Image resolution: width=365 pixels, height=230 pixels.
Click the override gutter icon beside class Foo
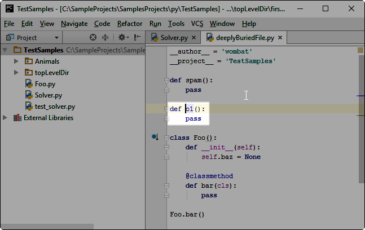point(155,138)
